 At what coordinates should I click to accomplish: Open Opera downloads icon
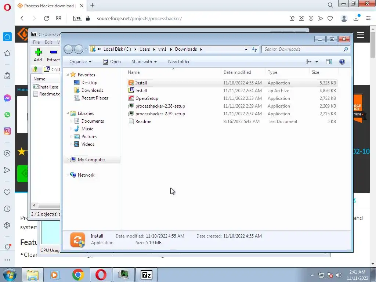(356, 18)
